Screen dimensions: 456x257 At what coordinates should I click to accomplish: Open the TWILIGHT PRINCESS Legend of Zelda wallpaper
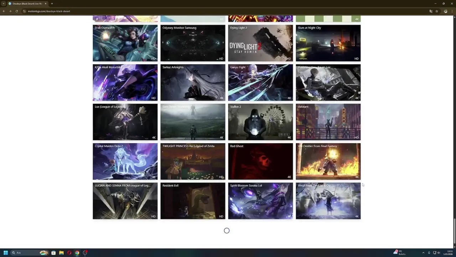tap(193, 161)
